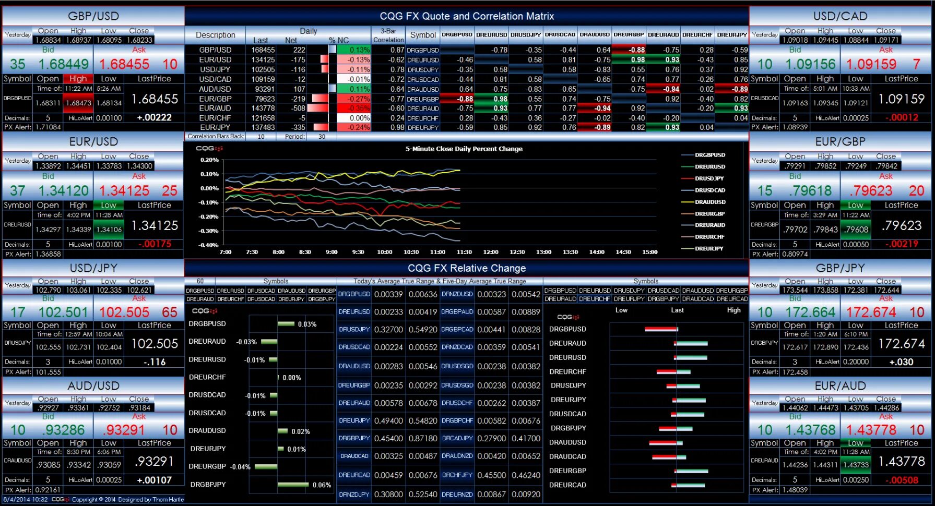Click the USD/CAD bid price 1.09156
The height and width of the screenshot is (506, 935).
click(x=810, y=65)
